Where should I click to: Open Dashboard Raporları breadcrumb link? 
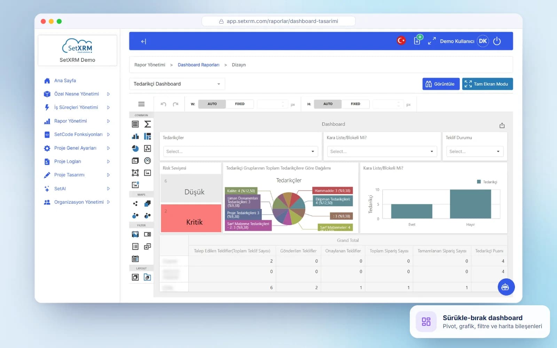click(x=198, y=65)
